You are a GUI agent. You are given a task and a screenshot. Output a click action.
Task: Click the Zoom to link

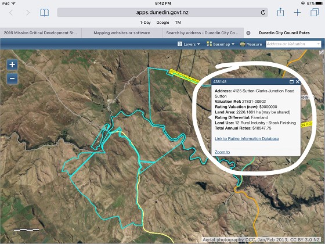point(222,152)
